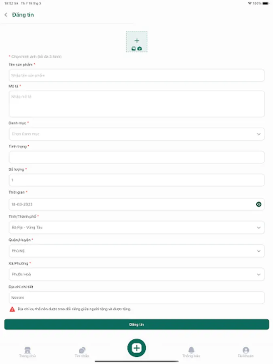Tap the red warning triangle icon
Image resolution: width=273 pixels, height=364 pixels.
[x=12, y=309]
